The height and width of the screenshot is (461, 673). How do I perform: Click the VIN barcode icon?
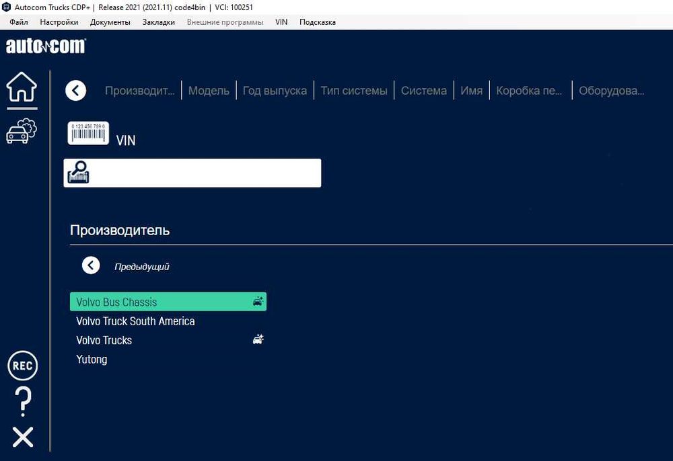coord(88,133)
